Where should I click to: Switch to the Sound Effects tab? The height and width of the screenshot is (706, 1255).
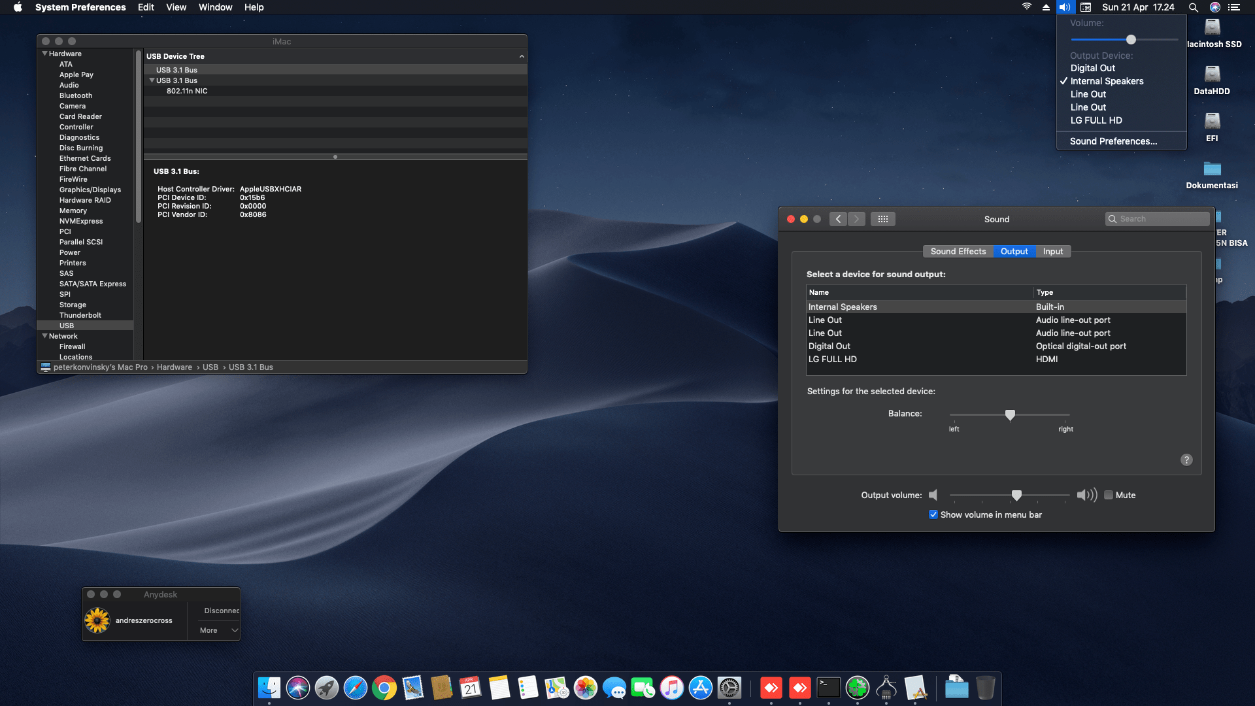(958, 251)
